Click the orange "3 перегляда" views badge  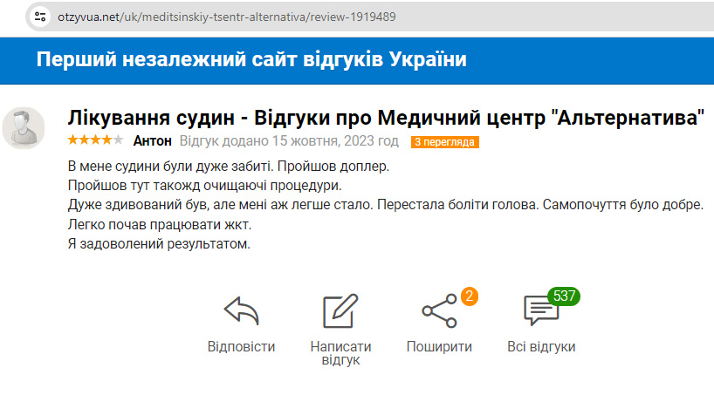445,141
